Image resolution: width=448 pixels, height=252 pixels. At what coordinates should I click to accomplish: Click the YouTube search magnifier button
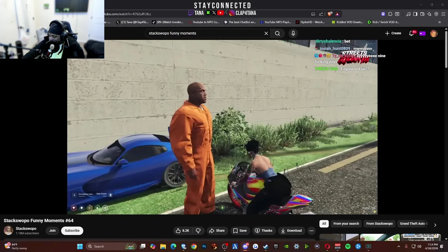(277, 33)
